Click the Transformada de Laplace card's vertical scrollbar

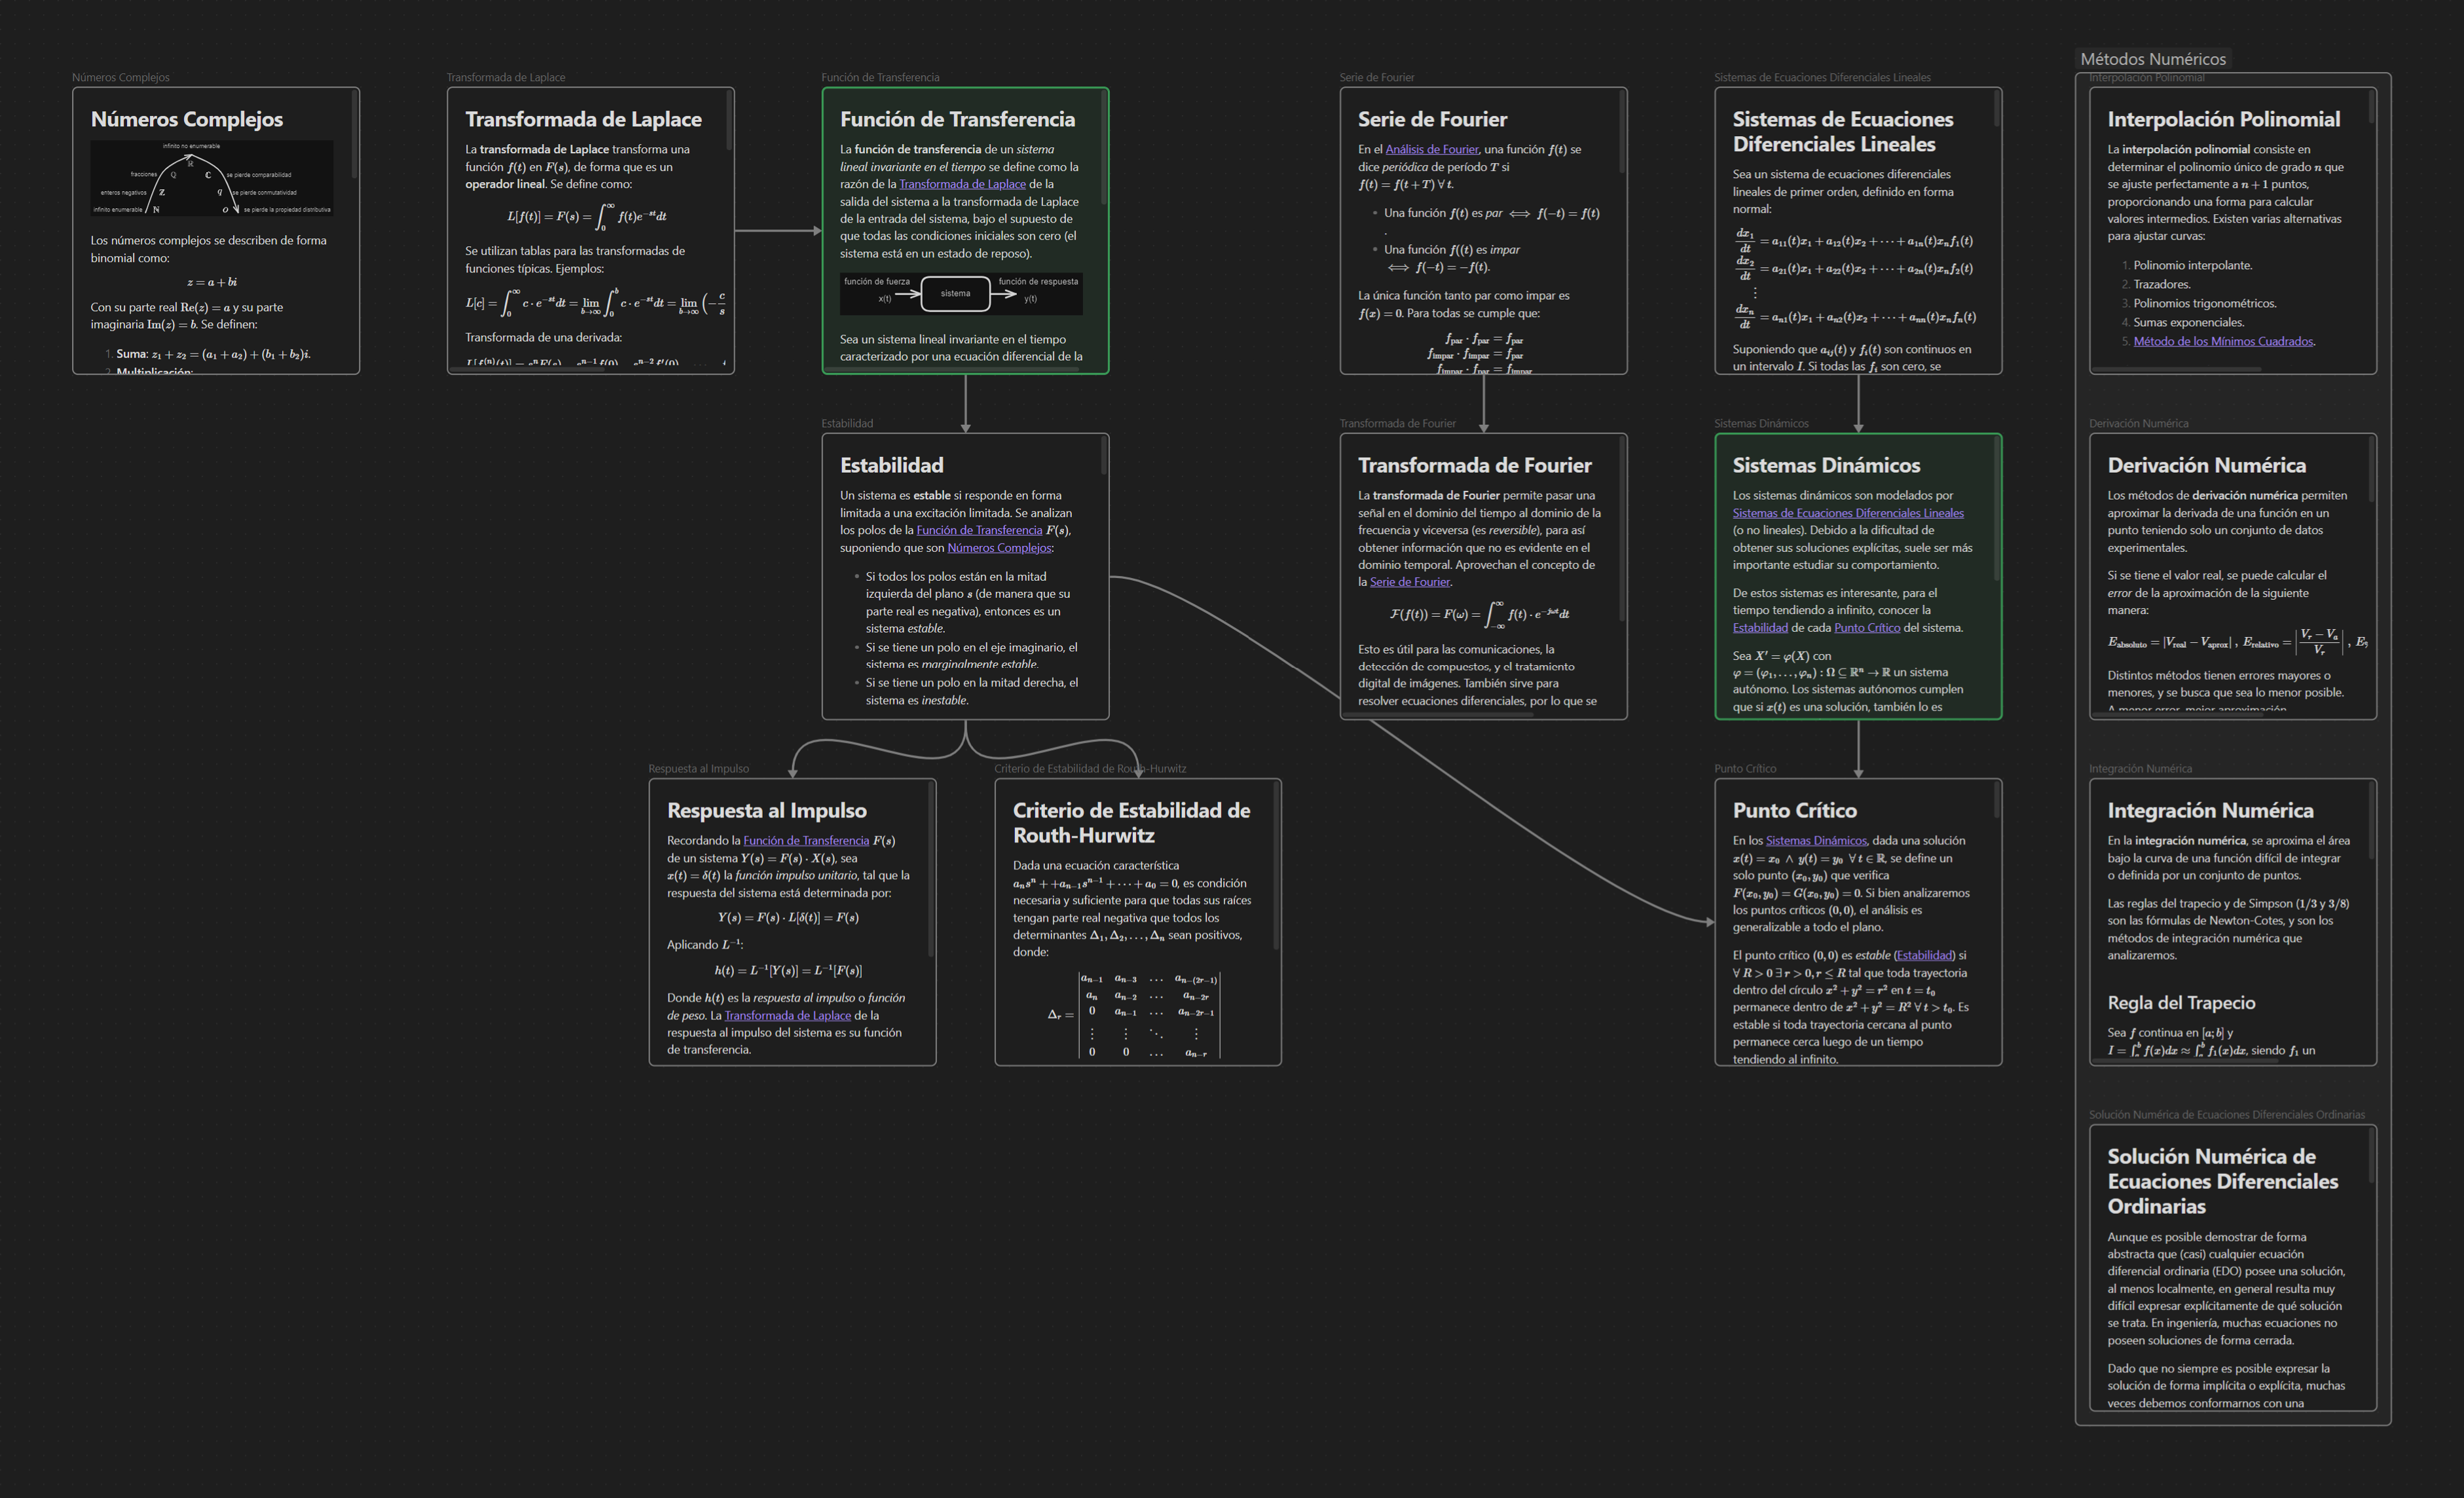click(730, 121)
